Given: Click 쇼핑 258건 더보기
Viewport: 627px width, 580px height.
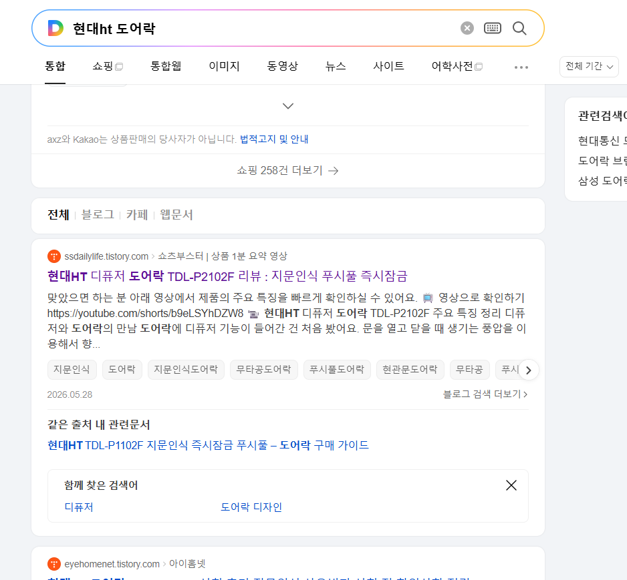Looking at the screenshot, I should tap(288, 170).
